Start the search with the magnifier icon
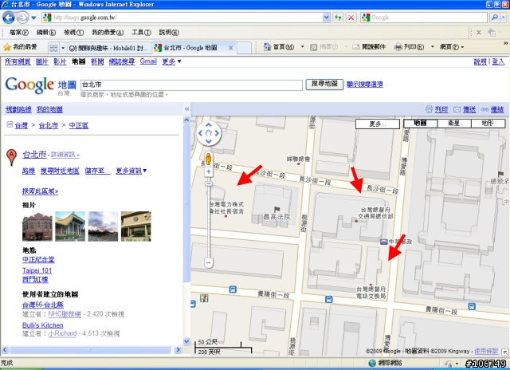 tap(494, 18)
